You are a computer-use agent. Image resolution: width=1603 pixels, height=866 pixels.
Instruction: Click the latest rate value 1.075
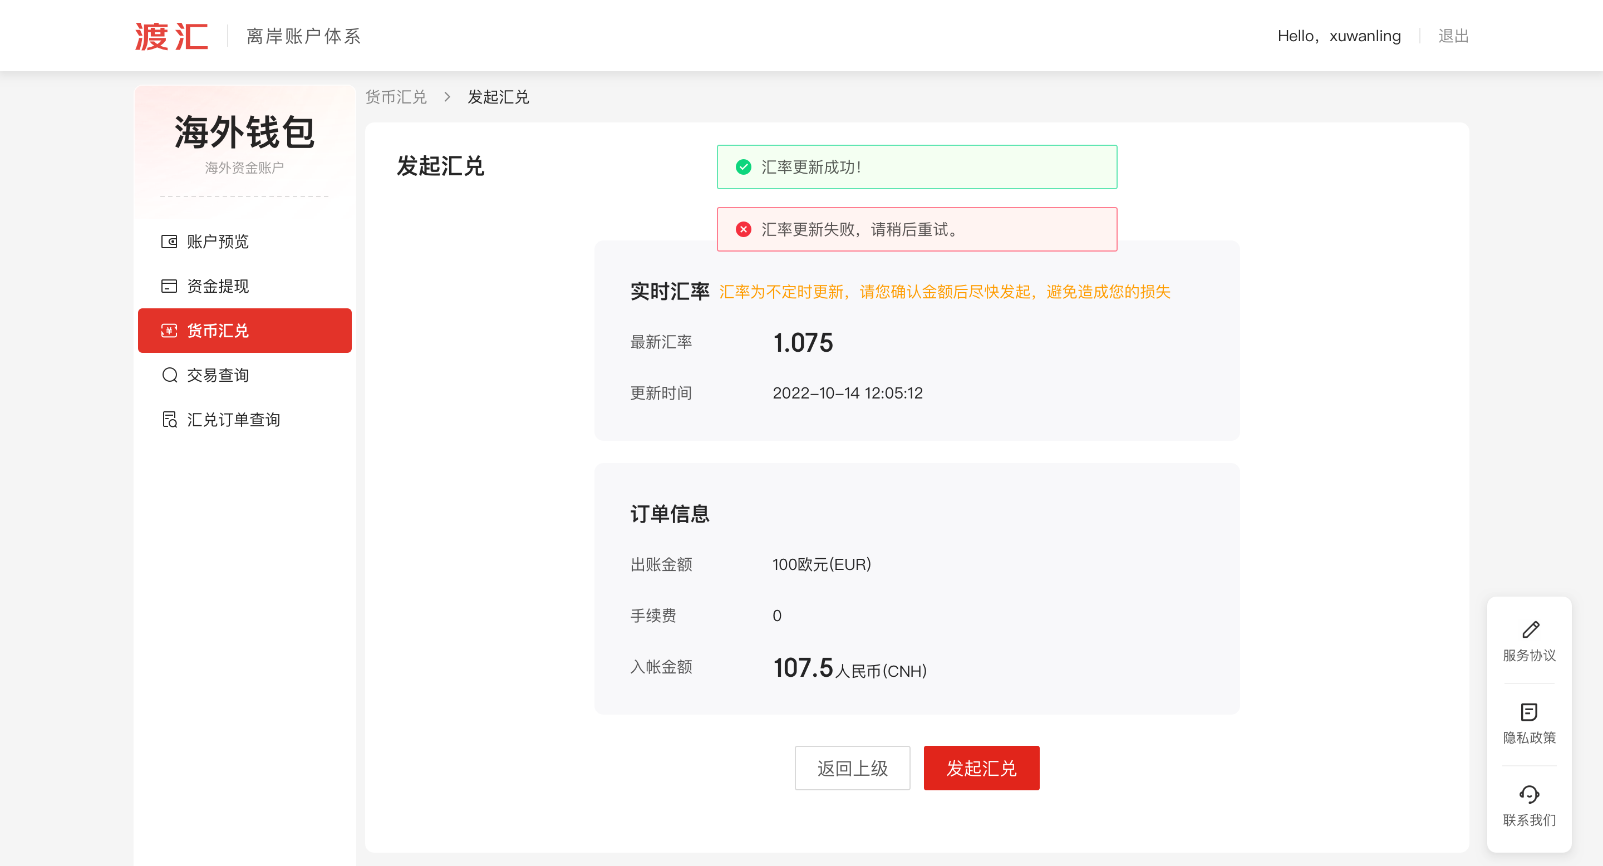(803, 343)
